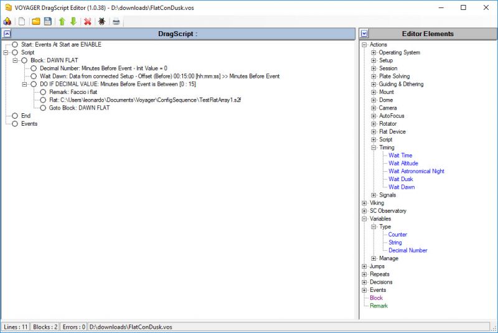Open a script with the folder icon
Image resolution: width=498 pixels, height=333 pixels.
point(36,21)
